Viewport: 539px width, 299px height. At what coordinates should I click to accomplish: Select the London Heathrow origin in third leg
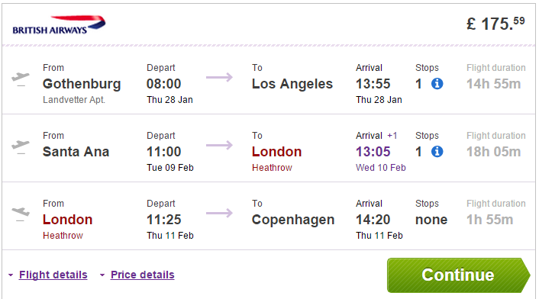(x=67, y=227)
